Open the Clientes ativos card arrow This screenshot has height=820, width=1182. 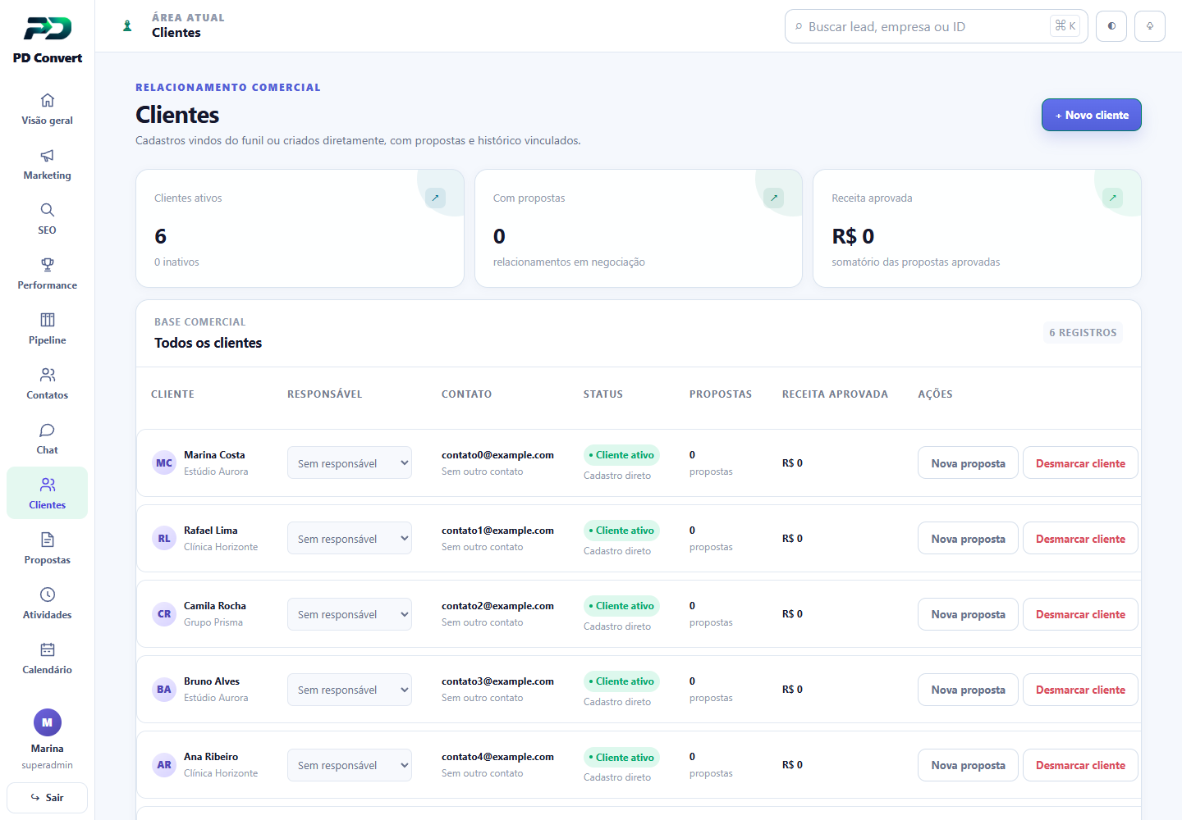click(435, 198)
